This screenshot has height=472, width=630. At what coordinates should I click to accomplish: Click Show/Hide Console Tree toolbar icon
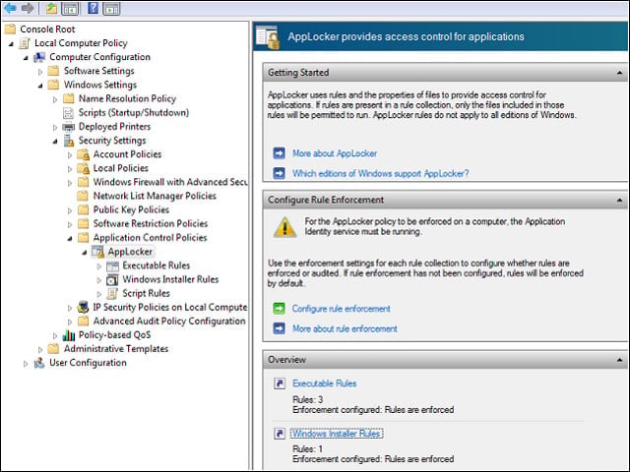coord(70,8)
